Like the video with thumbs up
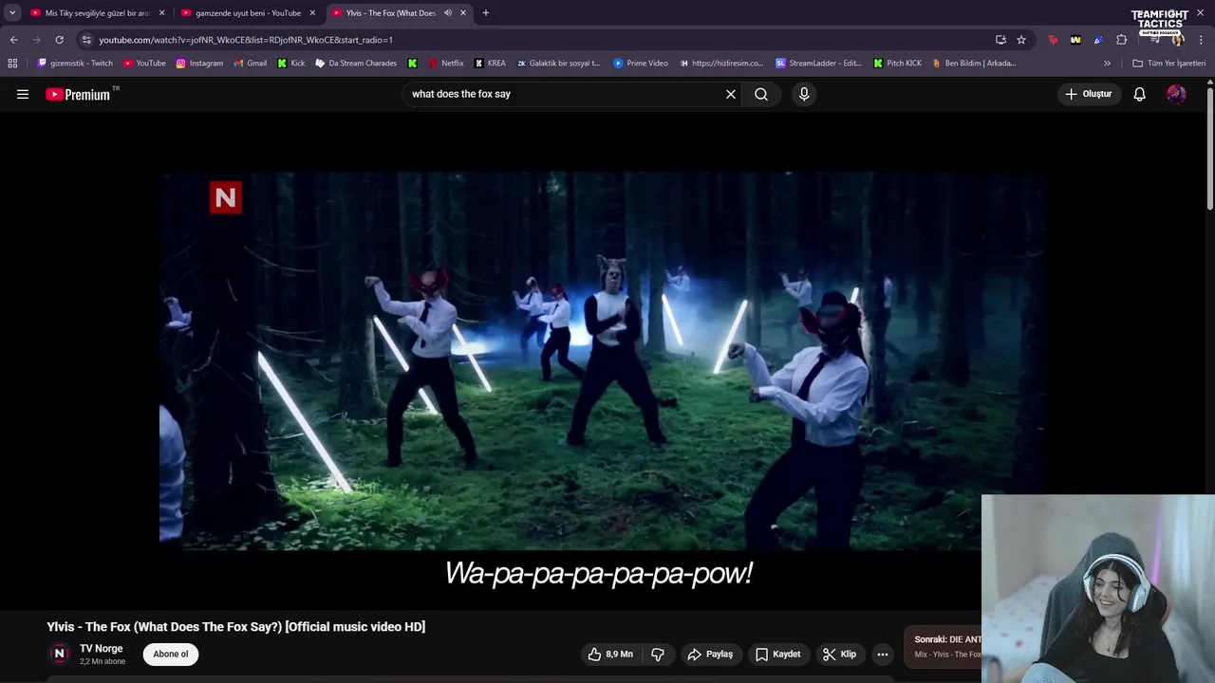The width and height of the screenshot is (1215, 683). [609, 654]
